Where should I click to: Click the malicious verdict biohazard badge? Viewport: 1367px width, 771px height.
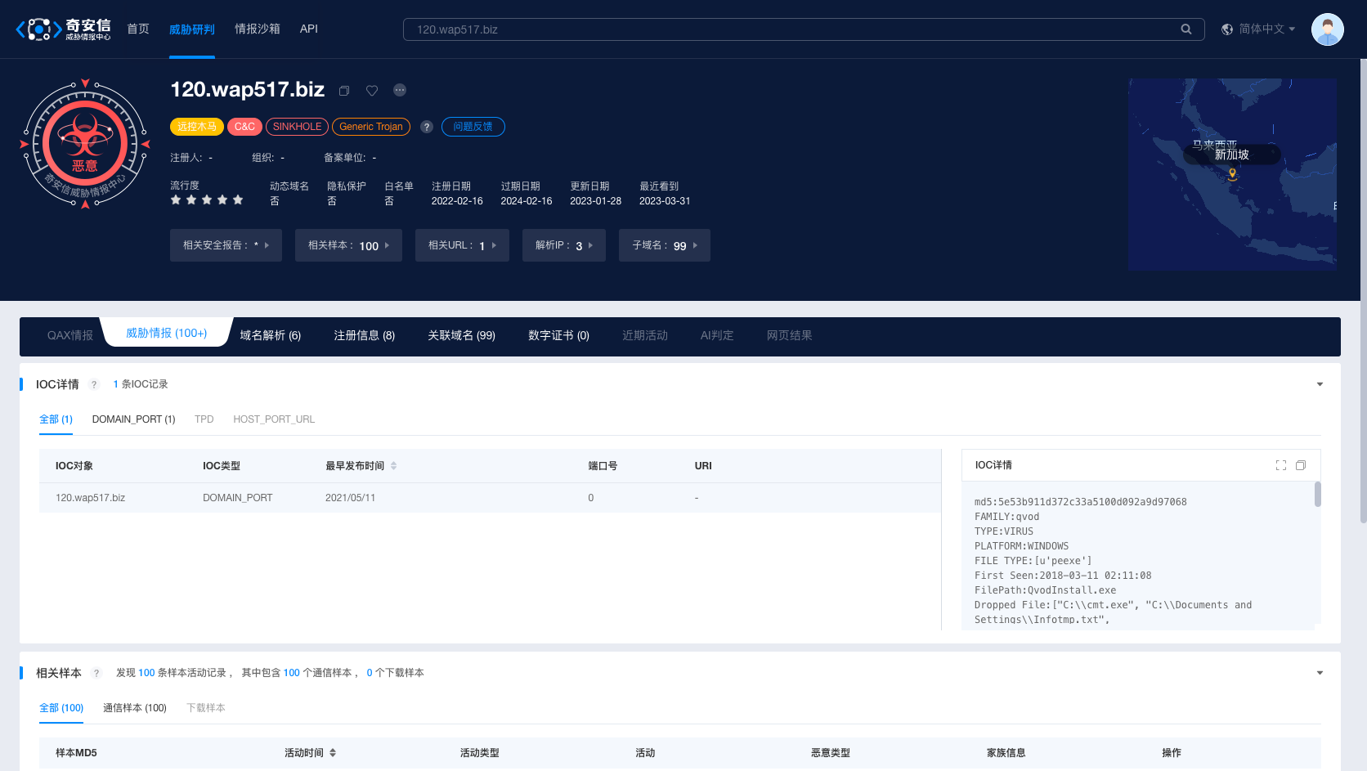coord(85,144)
